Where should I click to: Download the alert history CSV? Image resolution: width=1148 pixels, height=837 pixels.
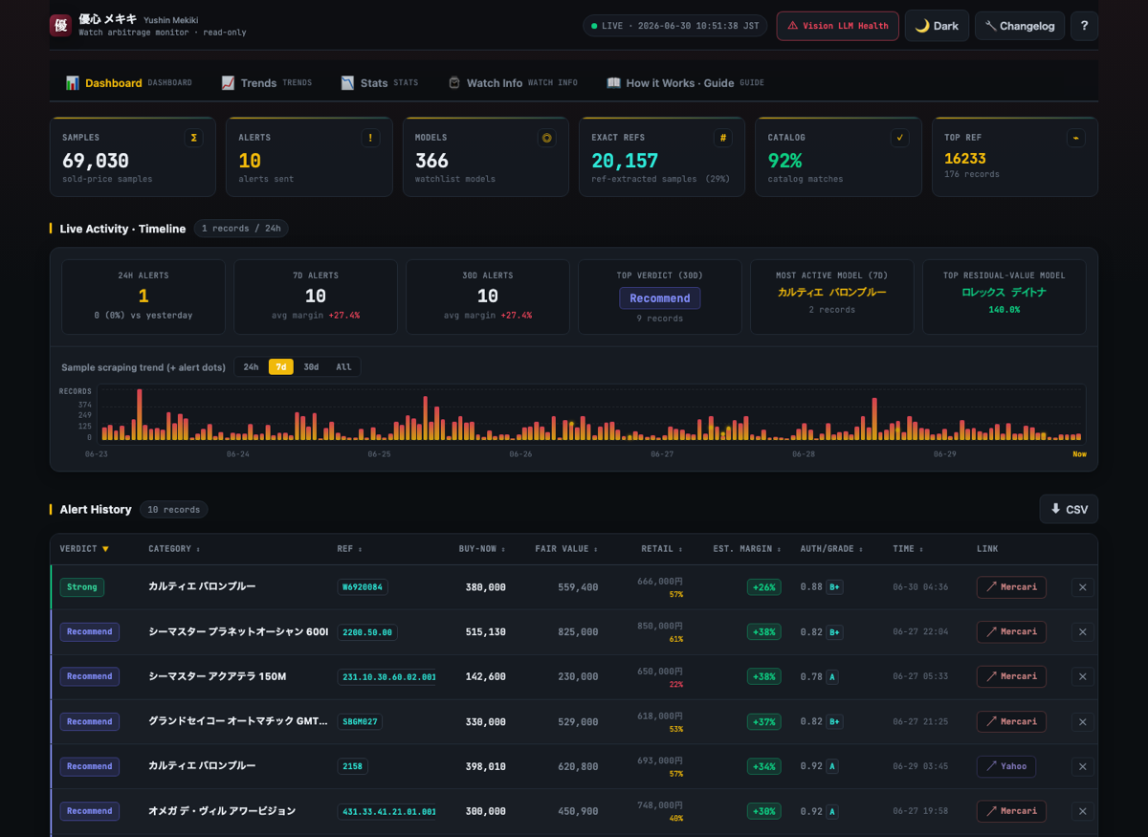[1069, 509]
